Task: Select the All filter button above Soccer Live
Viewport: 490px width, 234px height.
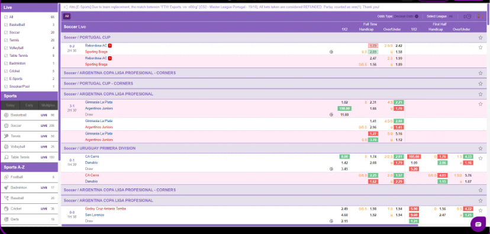Action: [x=67, y=16]
